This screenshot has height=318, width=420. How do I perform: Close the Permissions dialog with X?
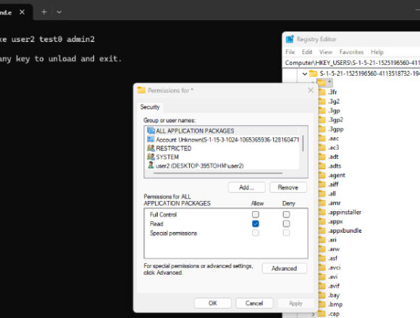(311, 90)
